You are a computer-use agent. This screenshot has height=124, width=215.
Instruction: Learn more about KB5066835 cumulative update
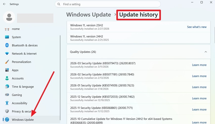pyautogui.click(x=199, y=122)
